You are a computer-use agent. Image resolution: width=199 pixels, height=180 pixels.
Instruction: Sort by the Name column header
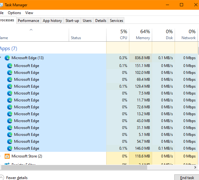point(34,35)
